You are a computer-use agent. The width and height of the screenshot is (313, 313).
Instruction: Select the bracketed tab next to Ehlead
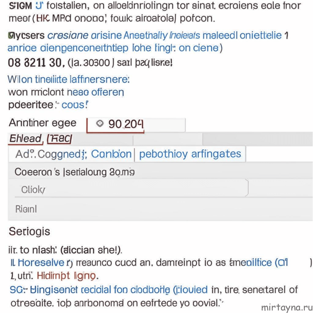click(x=60, y=139)
